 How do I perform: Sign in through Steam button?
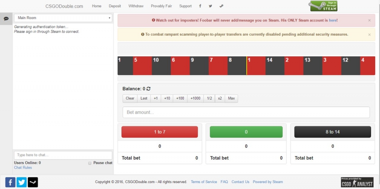(324, 6)
